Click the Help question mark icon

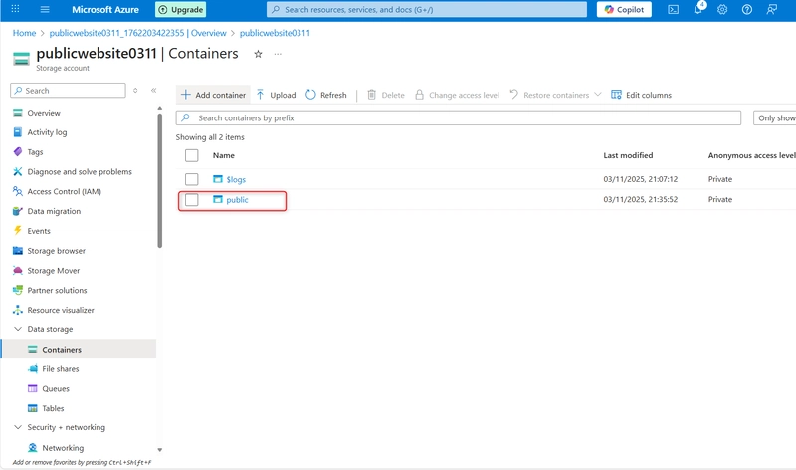[747, 10]
